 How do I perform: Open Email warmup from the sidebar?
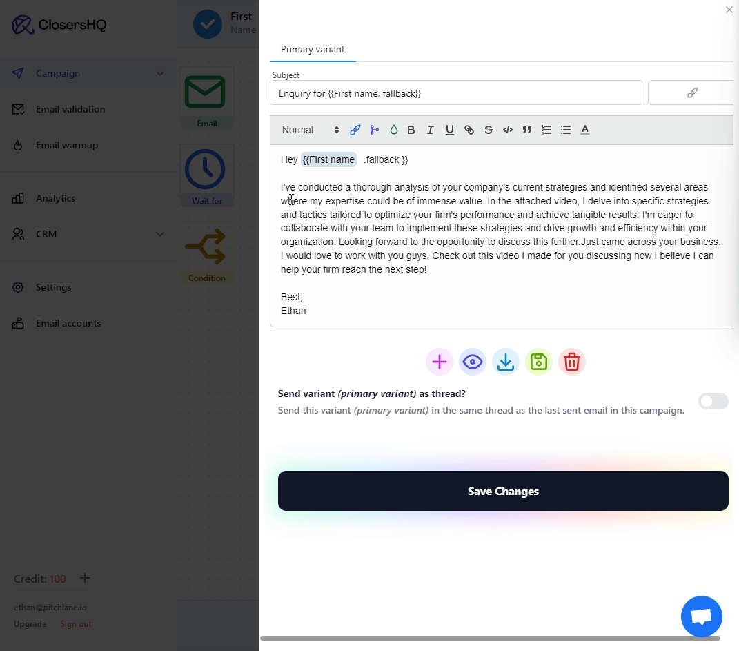coord(67,145)
